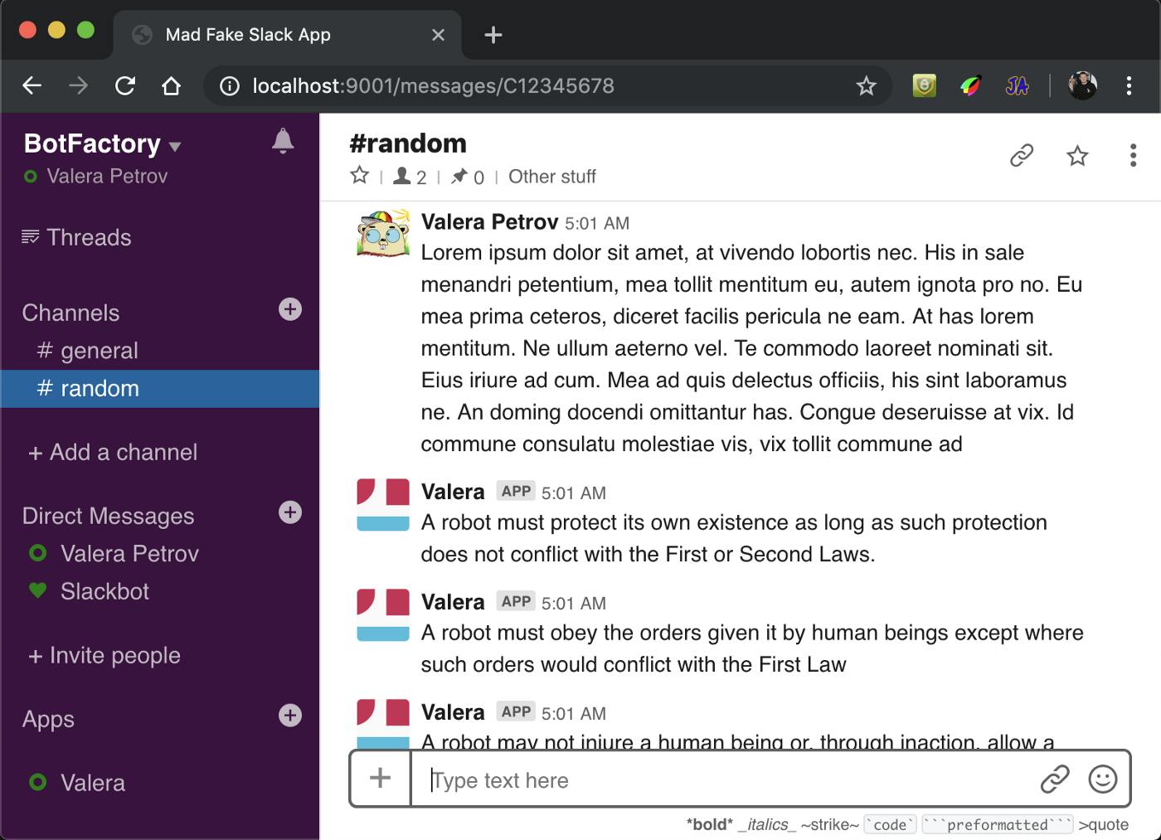Open channel options via the three-dot menu
Image resolution: width=1161 pixels, height=840 pixels.
pos(1133,155)
